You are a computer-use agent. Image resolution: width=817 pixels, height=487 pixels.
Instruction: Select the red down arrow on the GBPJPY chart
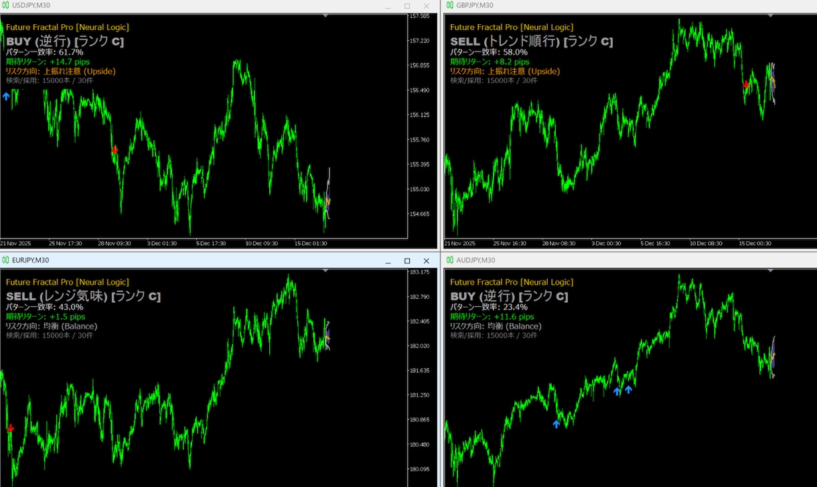(x=747, y=84)
